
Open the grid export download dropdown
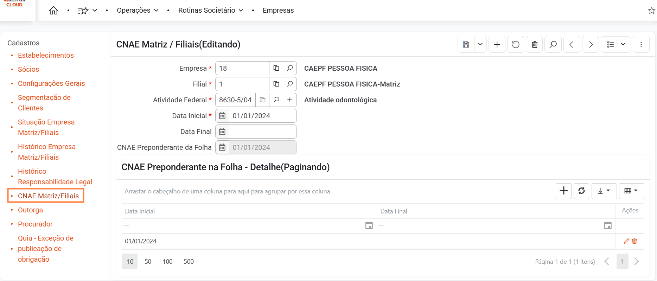tap(604, 191)
